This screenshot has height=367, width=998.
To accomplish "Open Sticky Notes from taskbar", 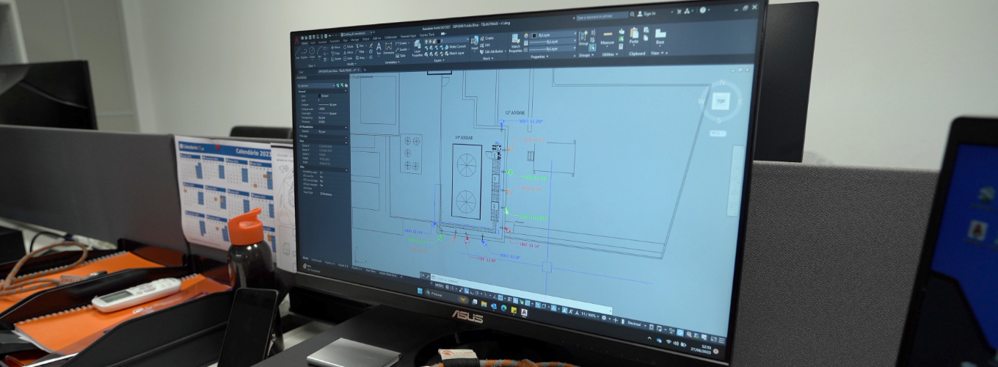I will click(x=514, y=310).
